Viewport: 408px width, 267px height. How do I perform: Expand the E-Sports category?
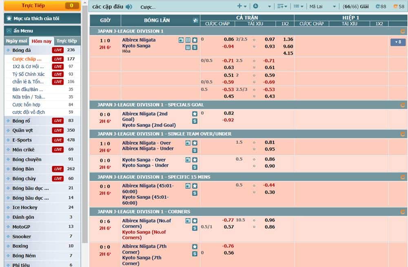[42, 140]
